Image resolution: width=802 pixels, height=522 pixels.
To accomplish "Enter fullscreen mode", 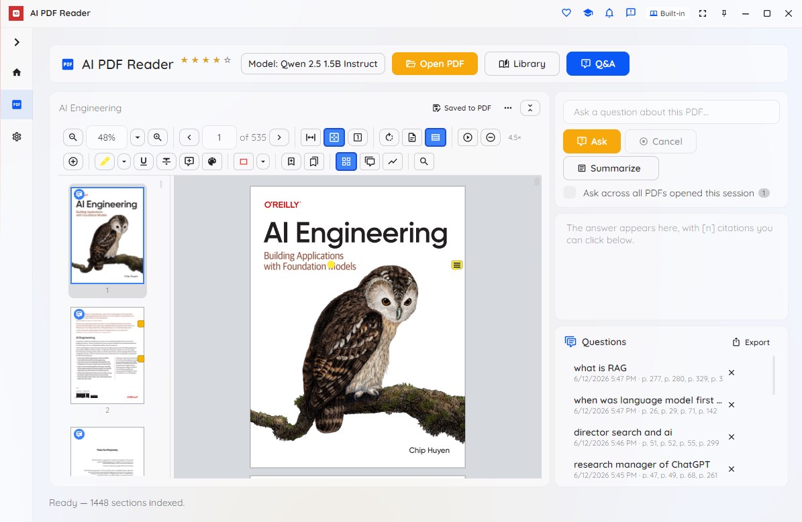I will pyautogui.click(x=703, y=13).
